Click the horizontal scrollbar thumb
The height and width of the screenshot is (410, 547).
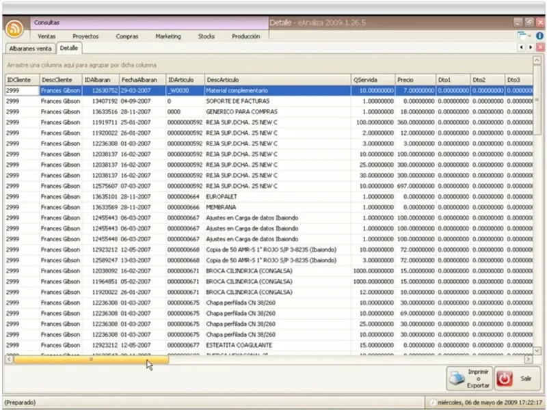[x=90, y=359]
